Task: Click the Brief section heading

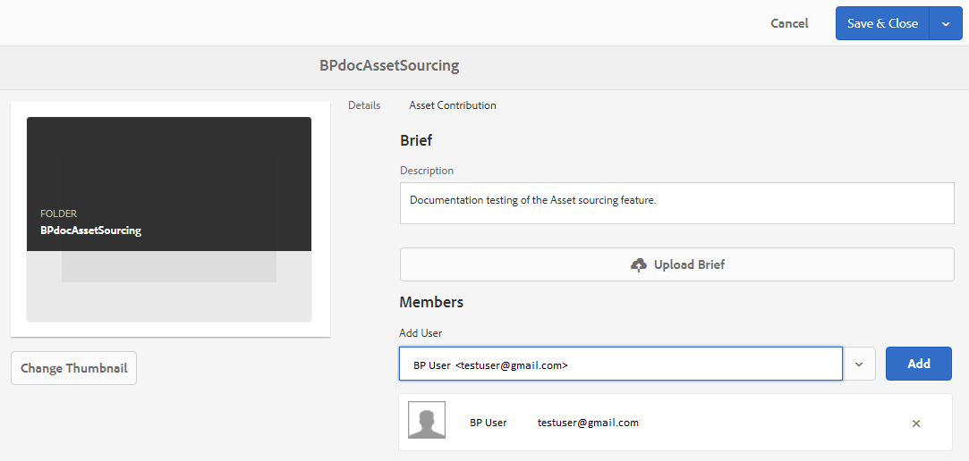Action: (x=416, y=140)
